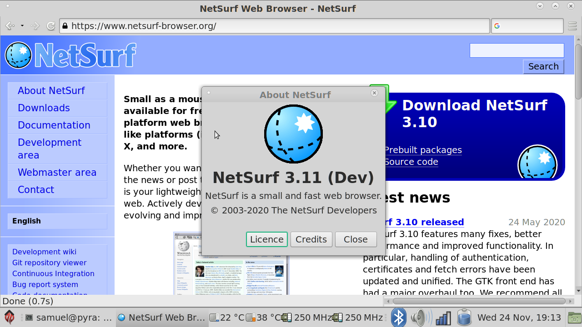Click the padlock icon in the address bar
The image size is (582, 327).
(65, 26)
